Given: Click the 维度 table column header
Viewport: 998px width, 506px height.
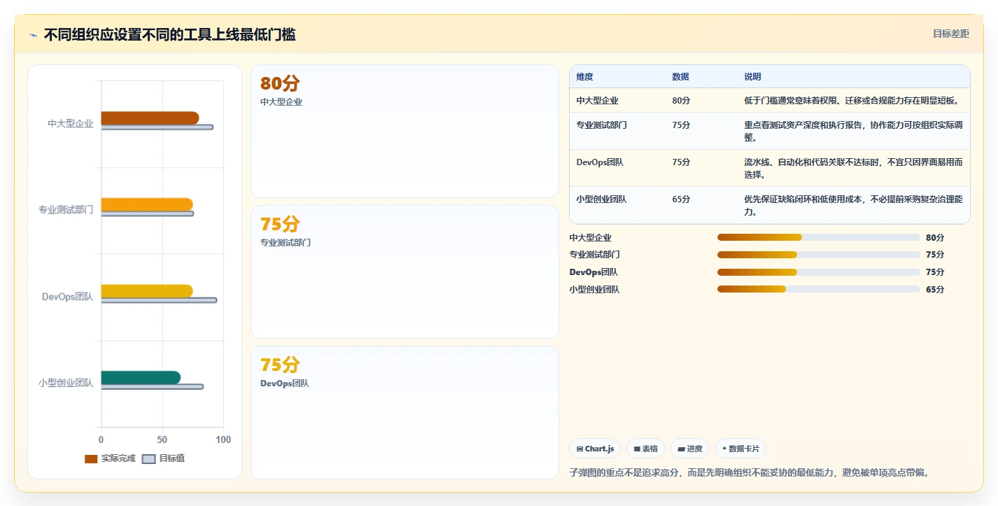Looking at the screenshot, I should pos(585,77).
